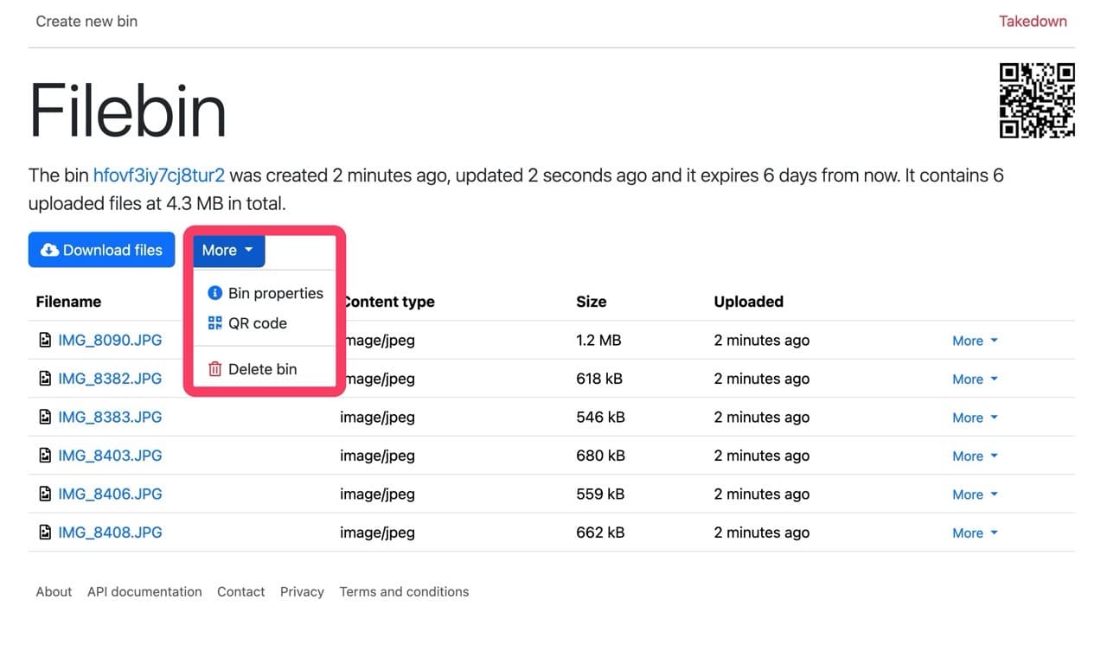Image resolution: width=1107 pixels, height=657 pixels.
Task: Click the file icon beside IMG_8382.JPG
Action: 45,379
